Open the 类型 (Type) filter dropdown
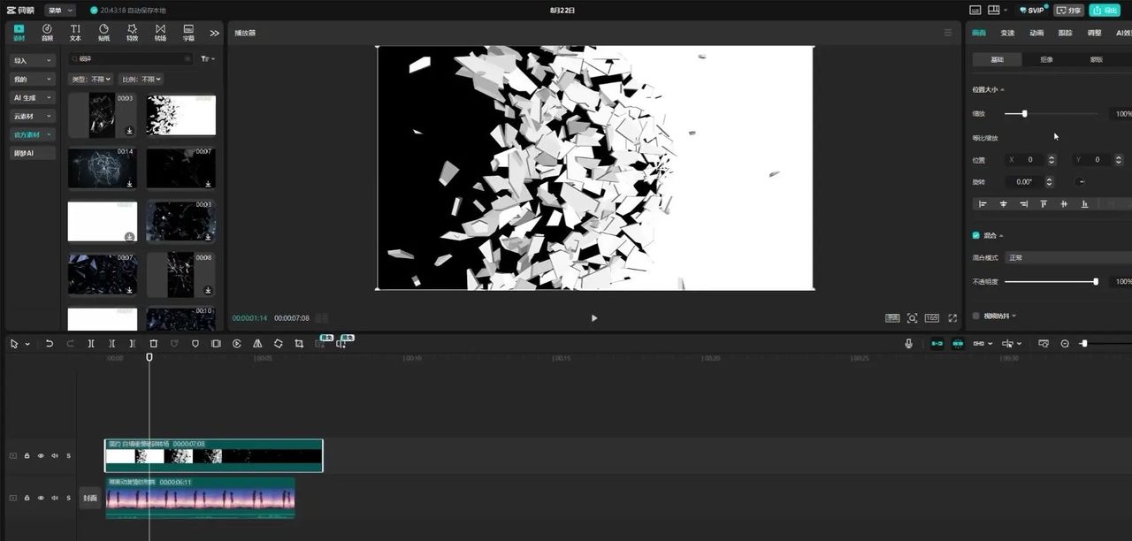The image size is (1132, 541). click(91, 80)
